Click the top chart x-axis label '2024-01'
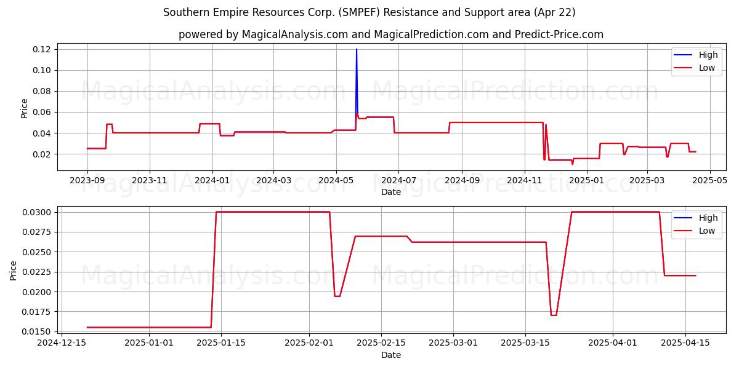Screen dimensions: 739x369 pyautogui.click(x=212, y=180)
